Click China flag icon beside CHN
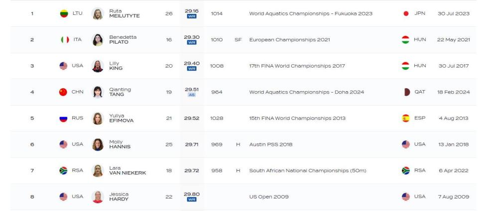Viewport: 478px width, 211px height. coord(64,92)
